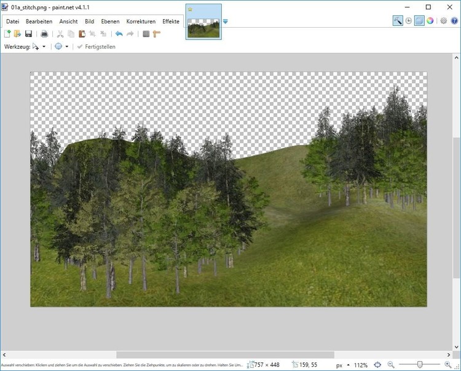Open the Korrekturen menu
Viewport: 461px width, 371px height.
point(141,22)
